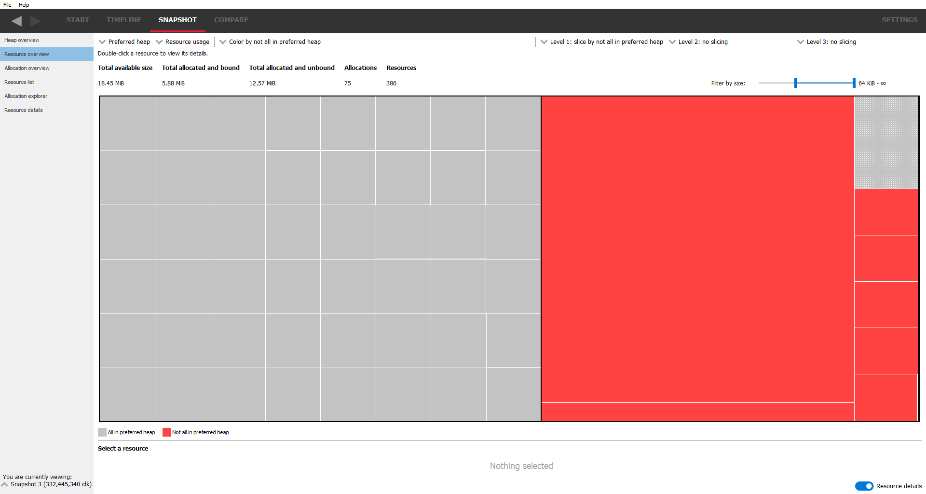Screen dimensions: 926x494
Task: Switch to the COMPARE tab
Action: [231, 20]
